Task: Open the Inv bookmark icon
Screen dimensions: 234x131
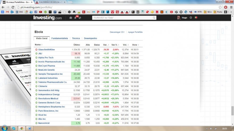Action: pos(138,12)
